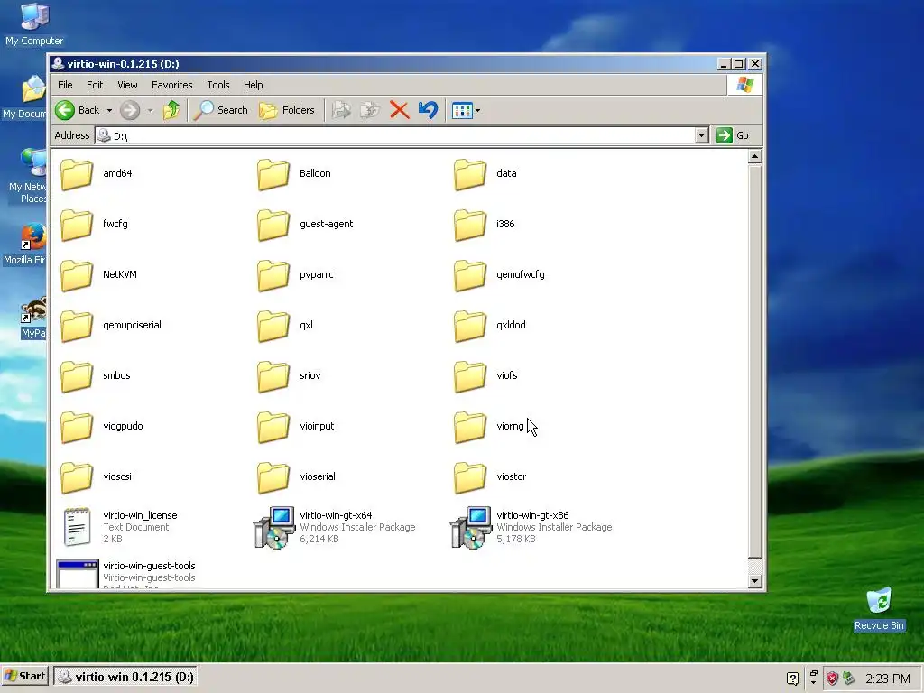This screenshot has height=693, width=924.
Task: Click the Windows flag logo in the menu bar
Action: tap(744, 85)
